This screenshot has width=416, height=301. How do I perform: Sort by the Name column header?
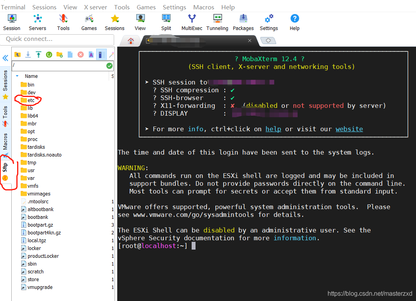[x=31, y=76]
